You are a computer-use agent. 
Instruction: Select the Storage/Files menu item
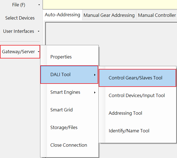[x=64, y=127]
